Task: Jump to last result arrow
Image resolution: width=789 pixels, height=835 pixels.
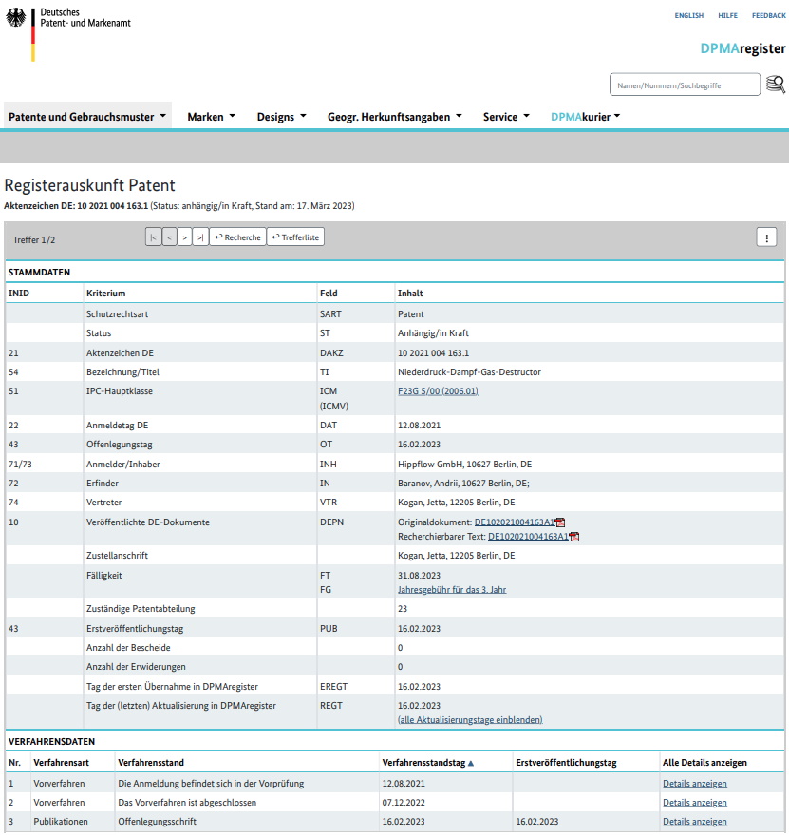Action: coord(199,237)
